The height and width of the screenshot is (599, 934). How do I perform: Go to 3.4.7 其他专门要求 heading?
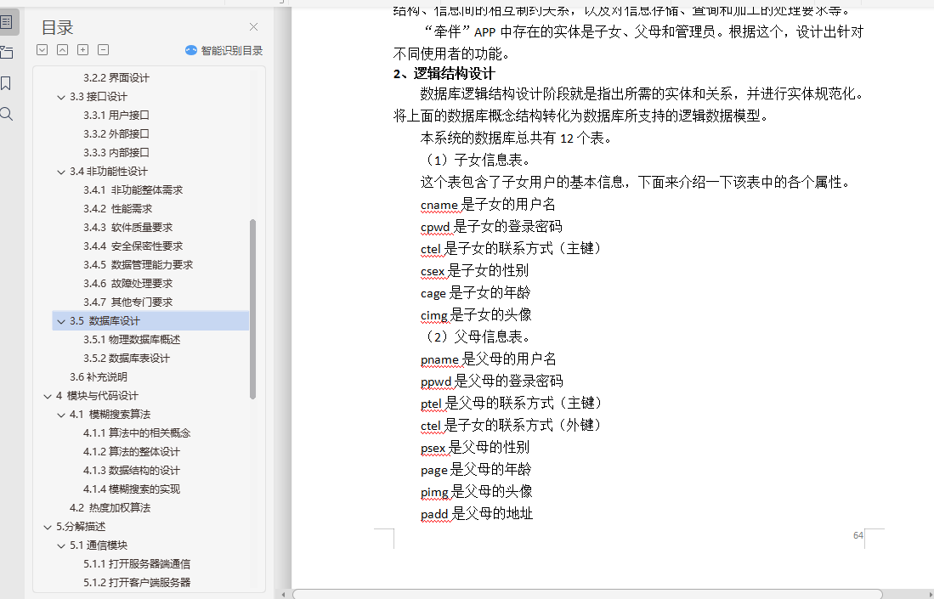click(128, 302)
